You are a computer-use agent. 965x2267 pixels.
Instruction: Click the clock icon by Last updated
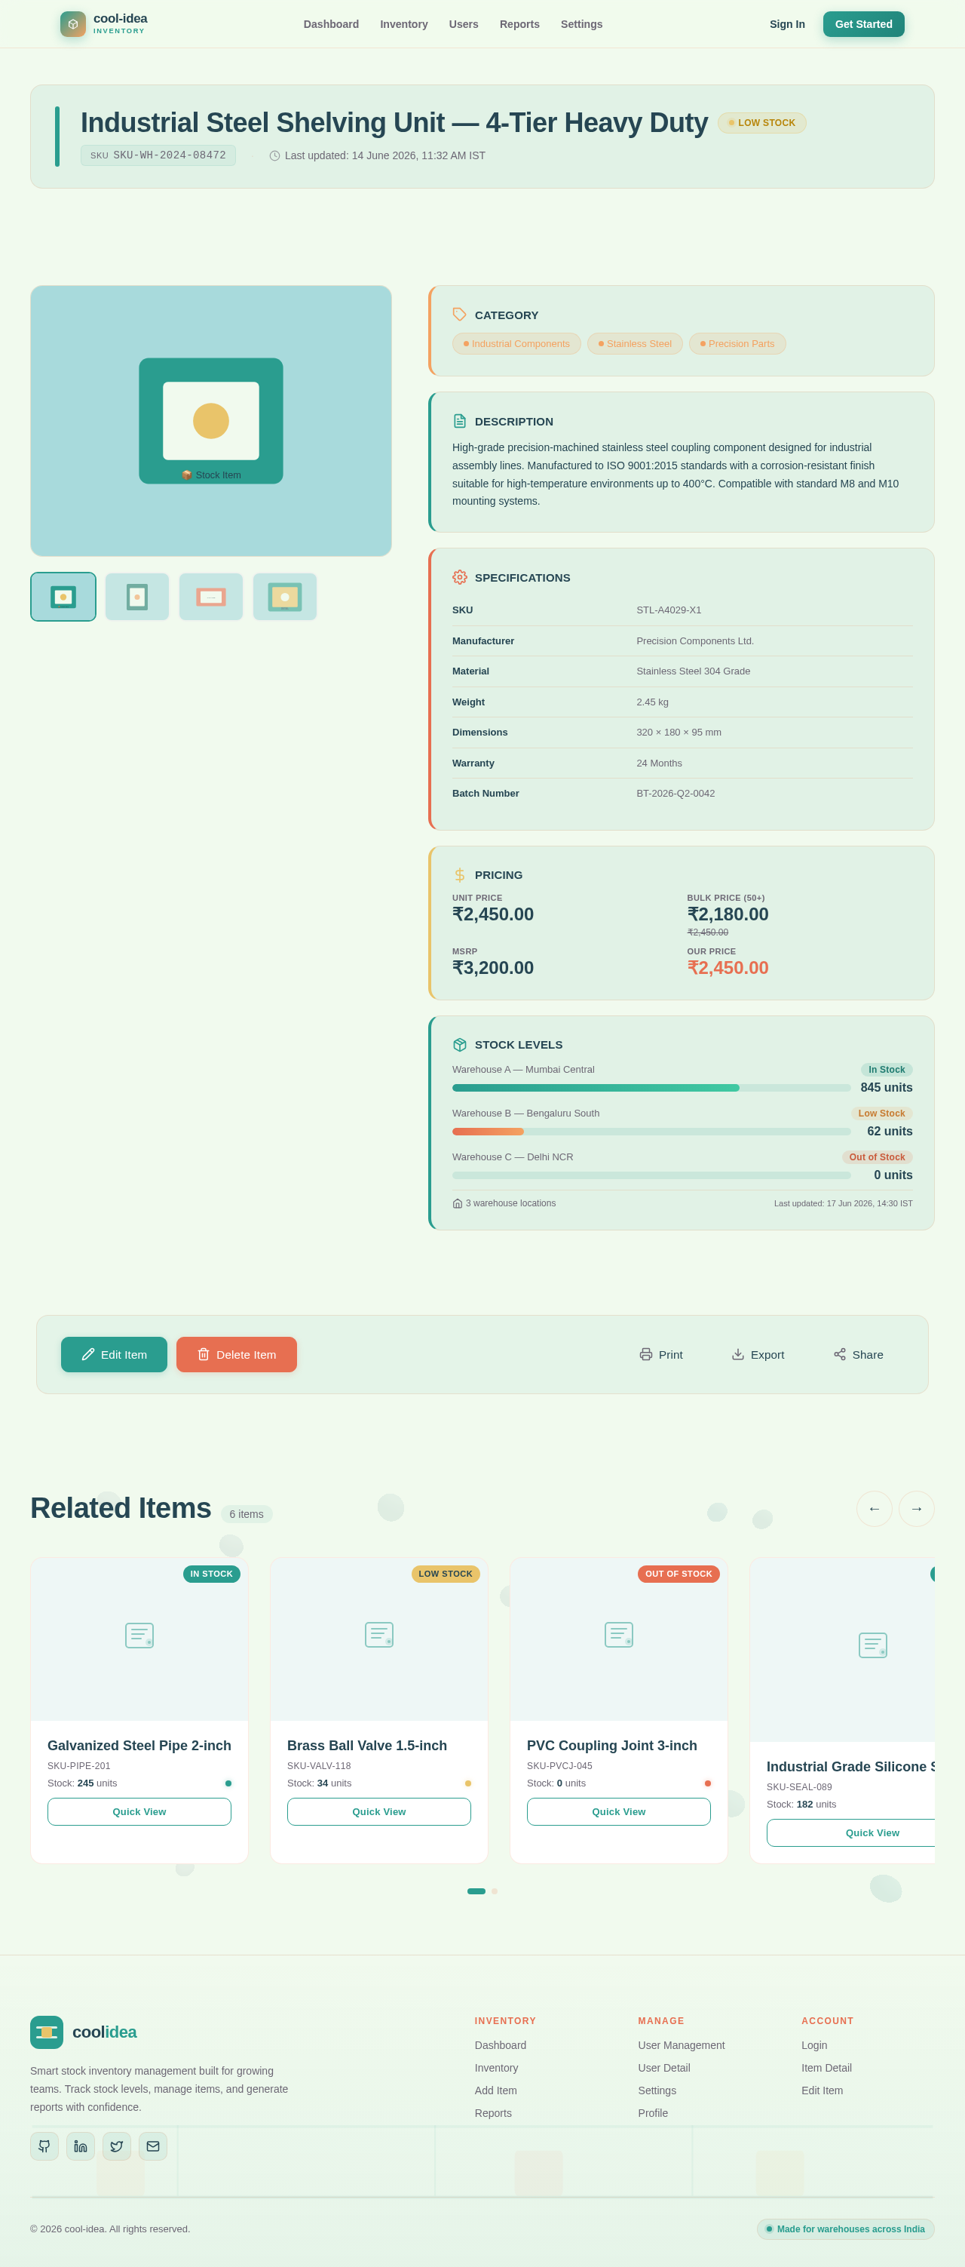point(274,155)
